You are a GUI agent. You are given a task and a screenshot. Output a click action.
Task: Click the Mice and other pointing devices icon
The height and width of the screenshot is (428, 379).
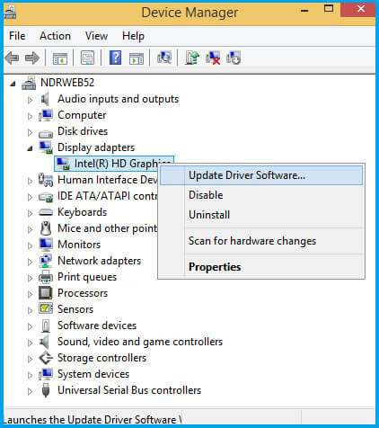tap(46, 228)
